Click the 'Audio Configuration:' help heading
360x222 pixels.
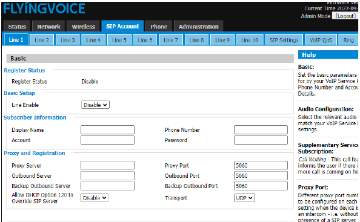tap(326, 109)
